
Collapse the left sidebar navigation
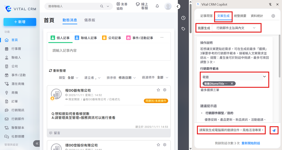[37, 144]
